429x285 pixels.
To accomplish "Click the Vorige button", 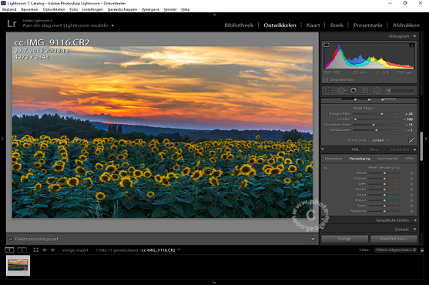I will click(x=344, y=239).
